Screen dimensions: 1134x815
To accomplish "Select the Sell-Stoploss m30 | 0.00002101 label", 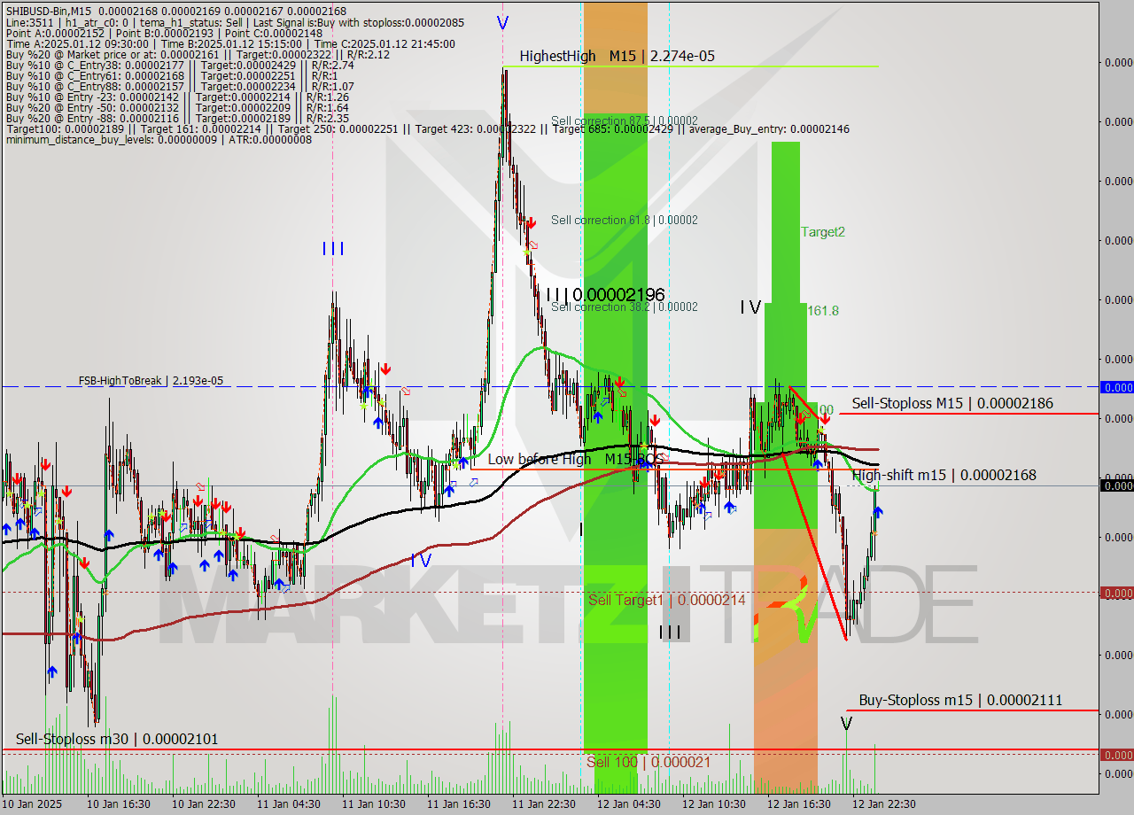I will pos(117,739).
